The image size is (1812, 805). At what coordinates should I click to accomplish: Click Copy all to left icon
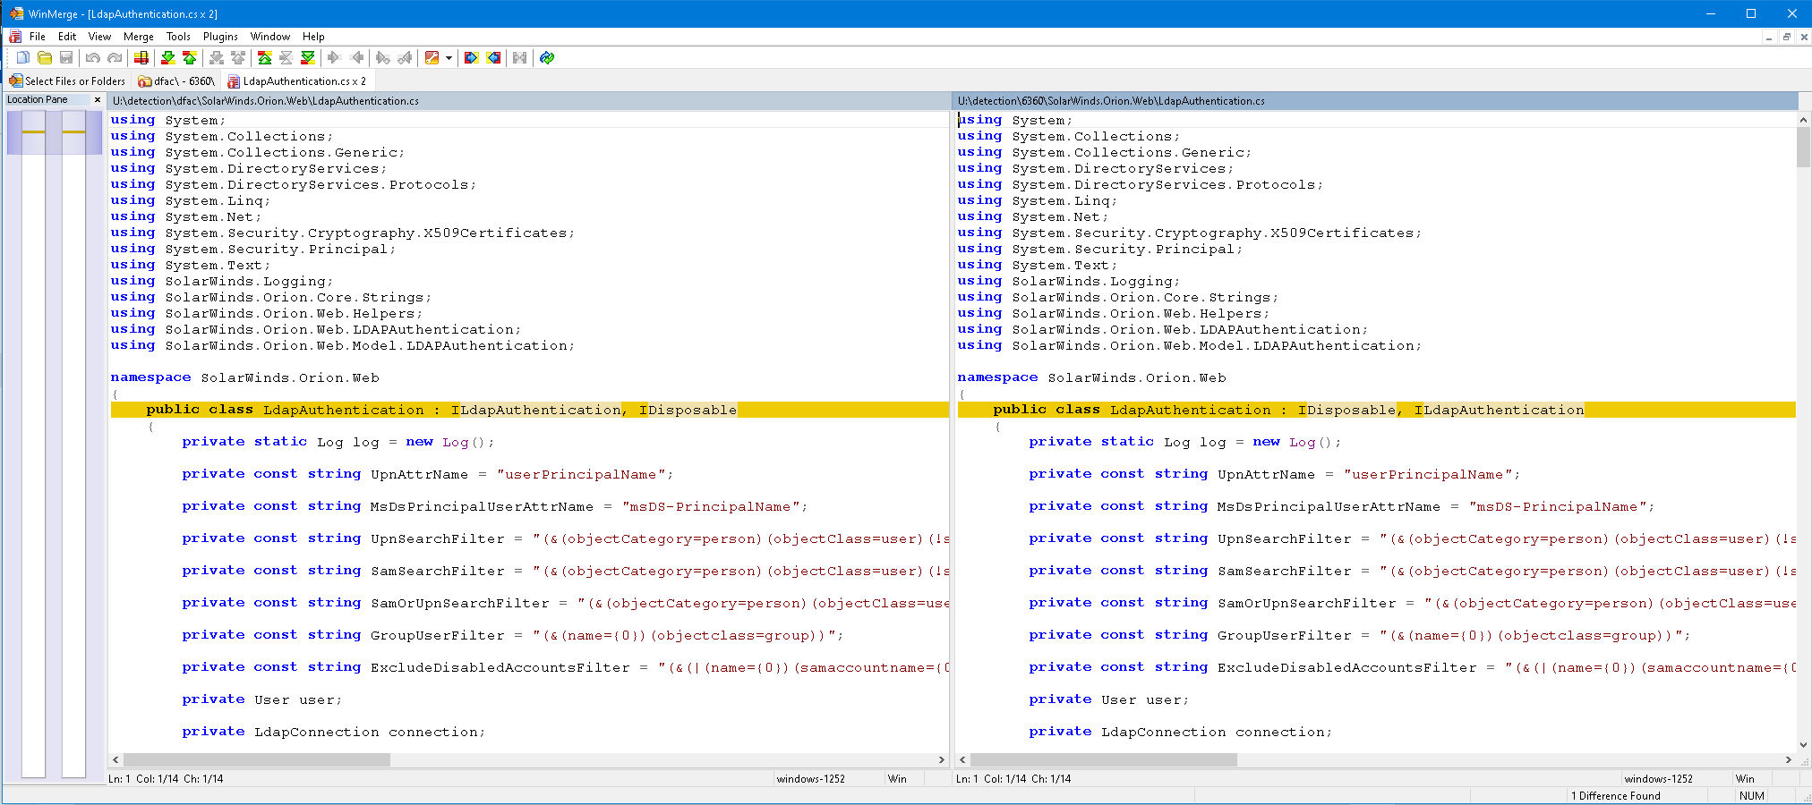[494, 58]
